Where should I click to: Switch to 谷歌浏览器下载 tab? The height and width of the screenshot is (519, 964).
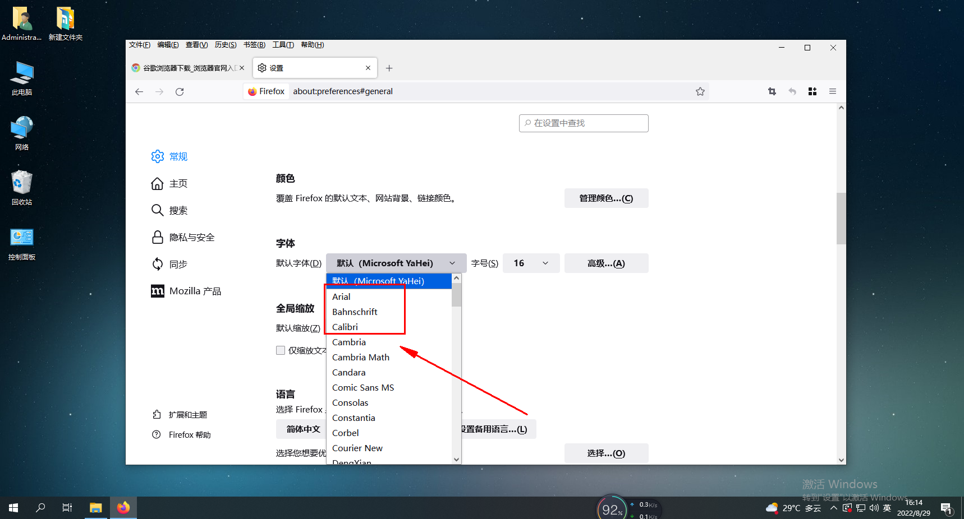[188, 68]
